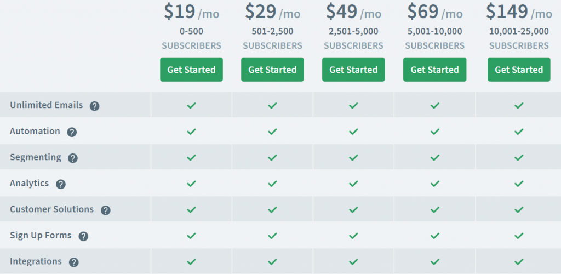Click the Analytics checkmark under $69 plan

coord(434,184)
